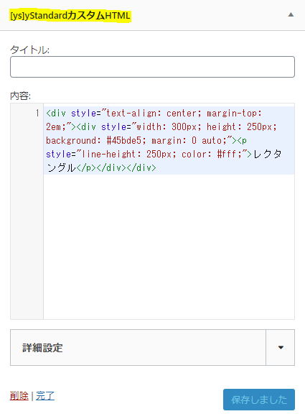Place cursor on the opening div tag
The width and height of the screenshot is (305, 419).
click(56, 114)
